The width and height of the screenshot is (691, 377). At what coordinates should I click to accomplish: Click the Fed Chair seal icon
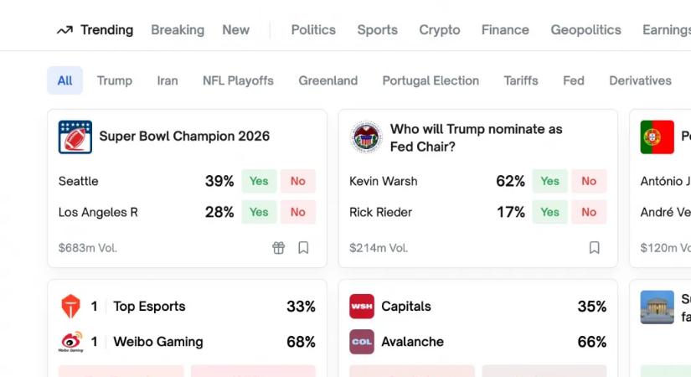[366, 137]
